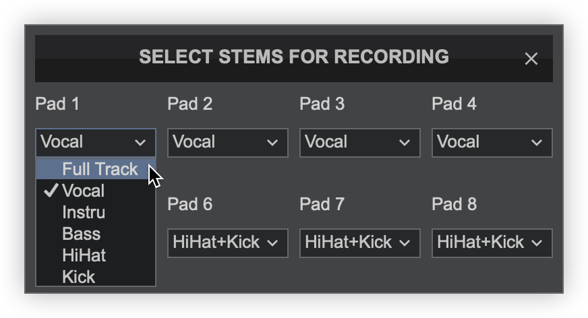Choose HiHat from the stem options

coord(84,255)
